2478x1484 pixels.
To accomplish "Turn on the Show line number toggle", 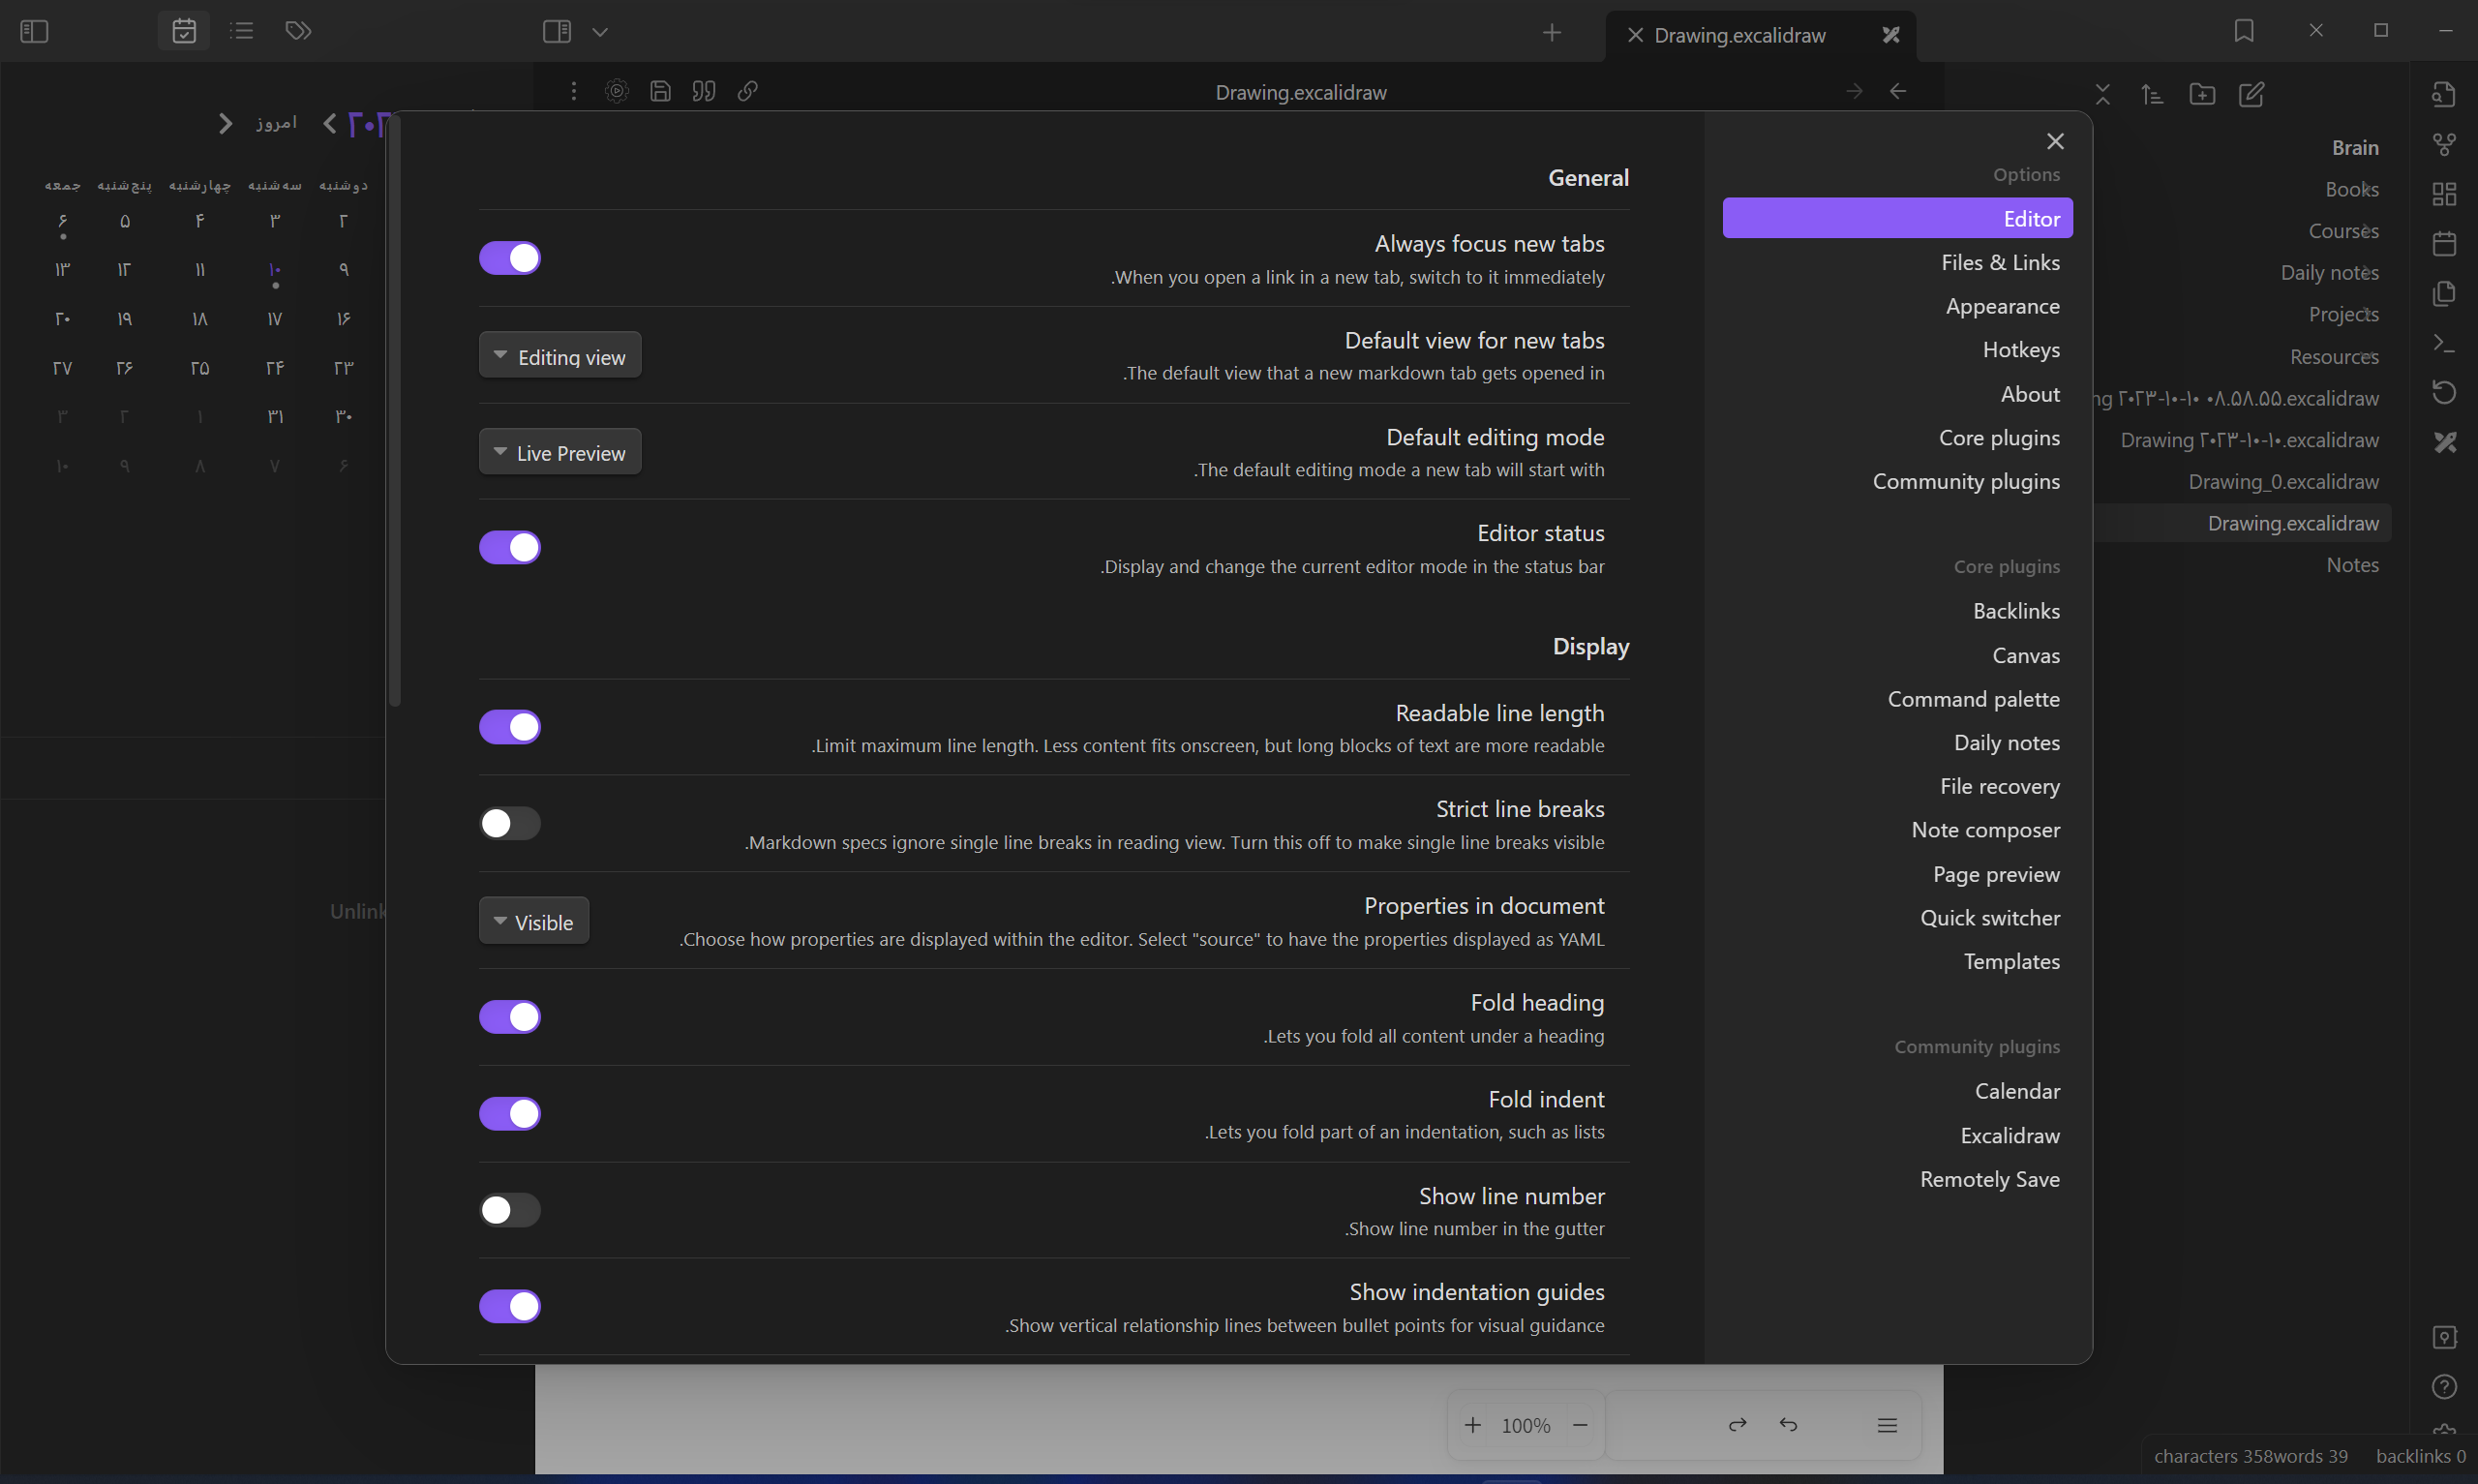I will [510, 1210].
